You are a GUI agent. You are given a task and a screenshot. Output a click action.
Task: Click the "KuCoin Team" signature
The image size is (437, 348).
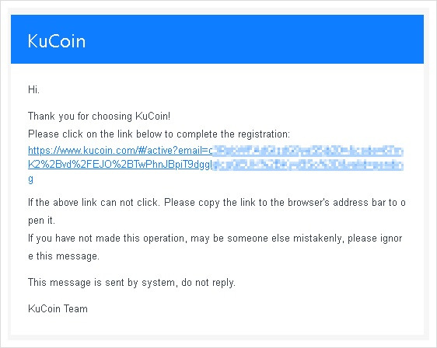tap(58, 308)
